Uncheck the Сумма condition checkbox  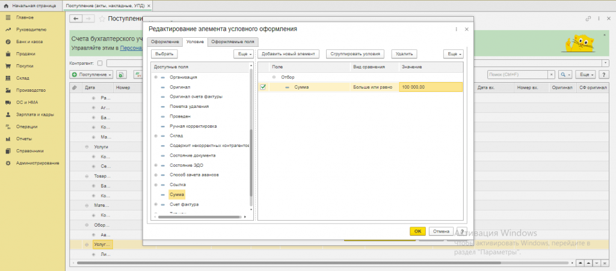[263, 88]
